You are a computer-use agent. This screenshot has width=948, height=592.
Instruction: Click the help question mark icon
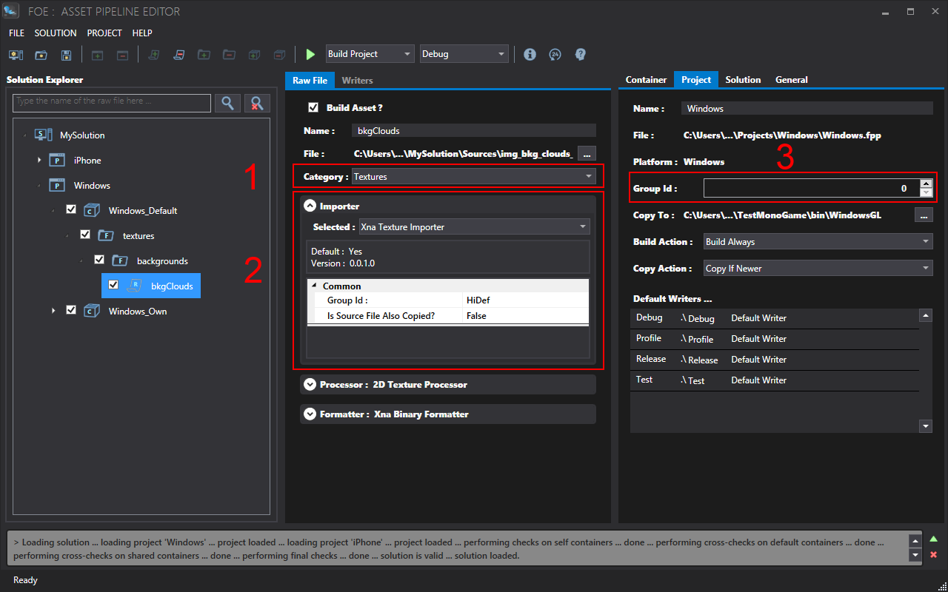point(580,54)
